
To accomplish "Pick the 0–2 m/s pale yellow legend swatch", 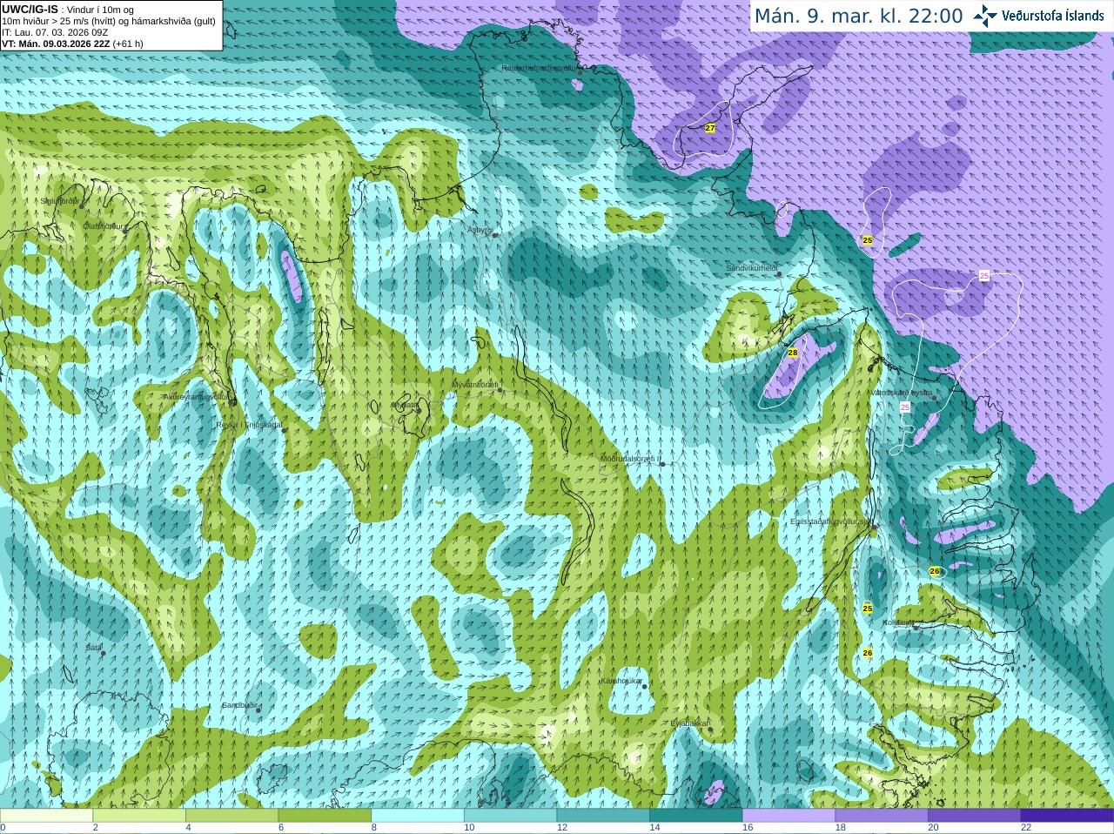I will [x=46, y=816].
